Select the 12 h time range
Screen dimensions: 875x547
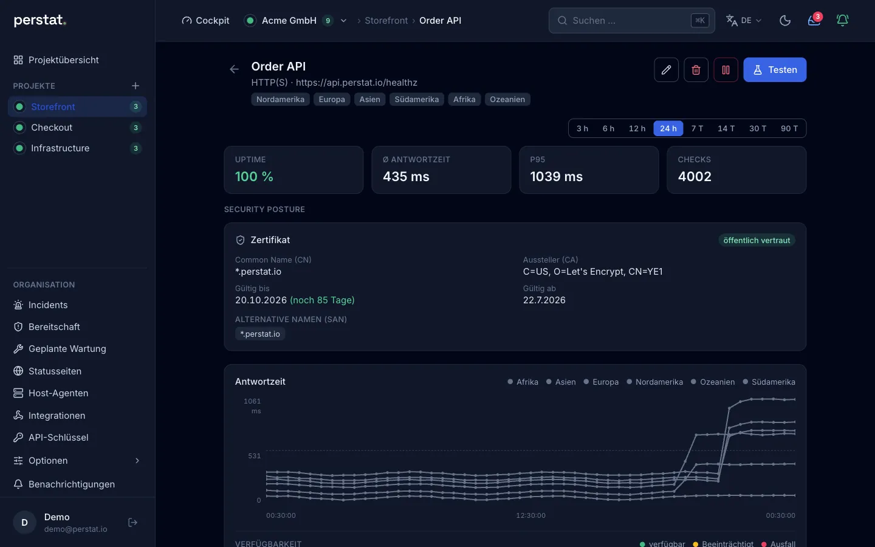click(637, 128)
